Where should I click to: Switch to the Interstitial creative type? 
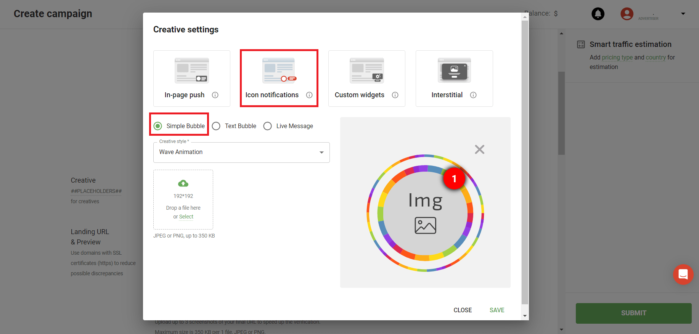[x=454, y=78]
